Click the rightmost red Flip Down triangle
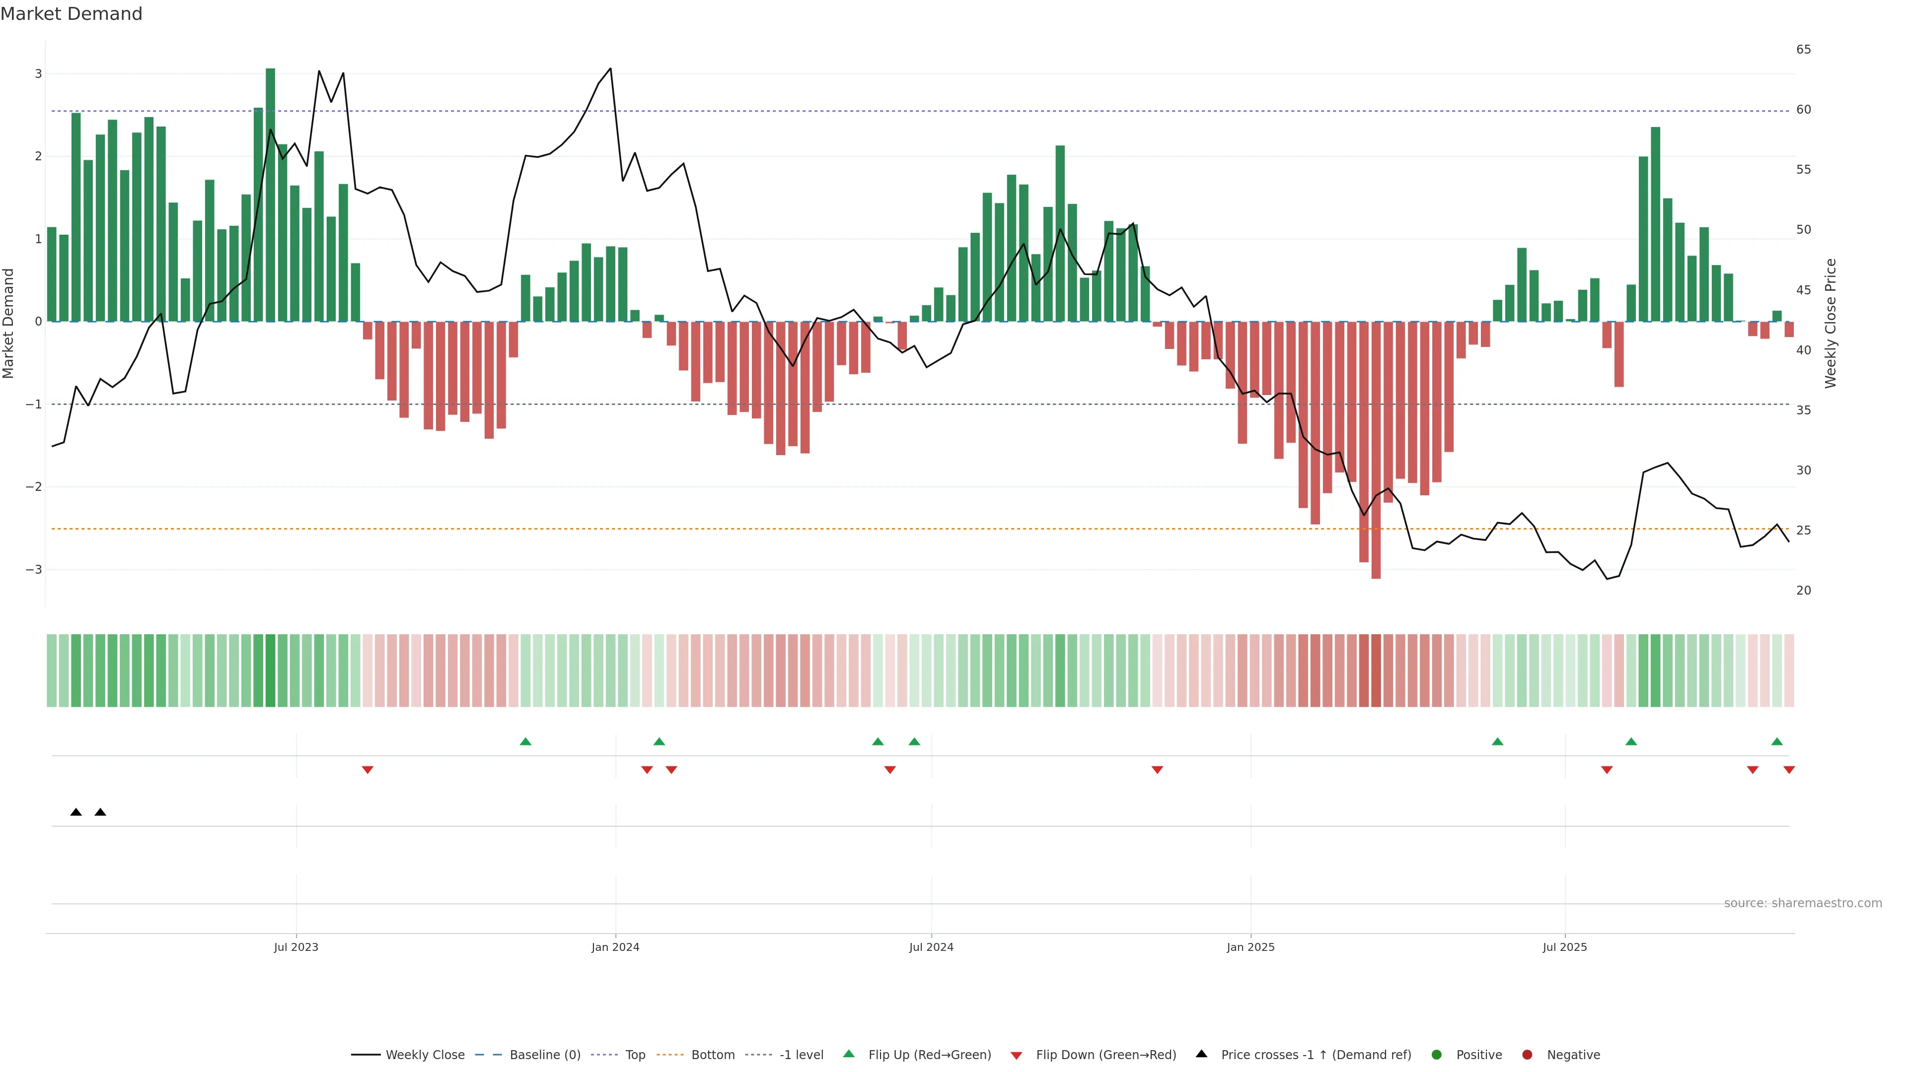This screenshot has height=1072, width=1907. click(1788, 770)
